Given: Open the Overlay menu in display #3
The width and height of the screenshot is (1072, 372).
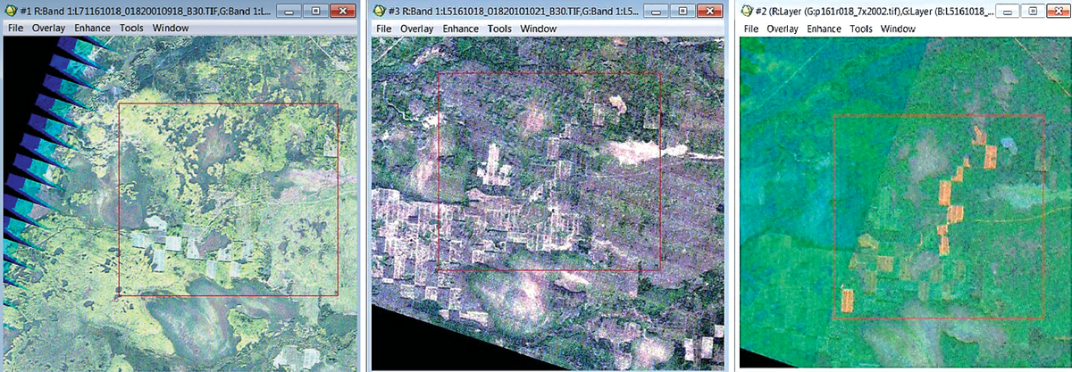Looking at the screenshot, I should [416, 29].
